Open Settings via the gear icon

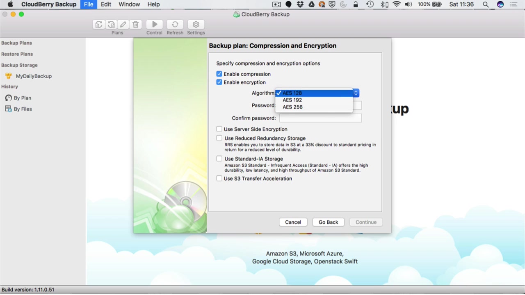point(196,25)
